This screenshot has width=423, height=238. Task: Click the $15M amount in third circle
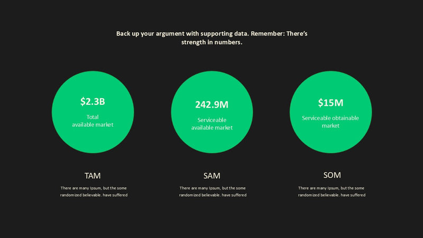pyautogui.click(x=330, y=103)
